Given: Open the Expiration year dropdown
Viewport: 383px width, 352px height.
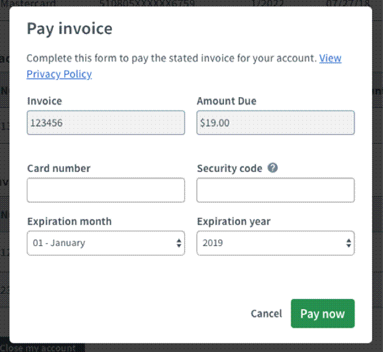Looking at the screenshot, I should 276,243.
